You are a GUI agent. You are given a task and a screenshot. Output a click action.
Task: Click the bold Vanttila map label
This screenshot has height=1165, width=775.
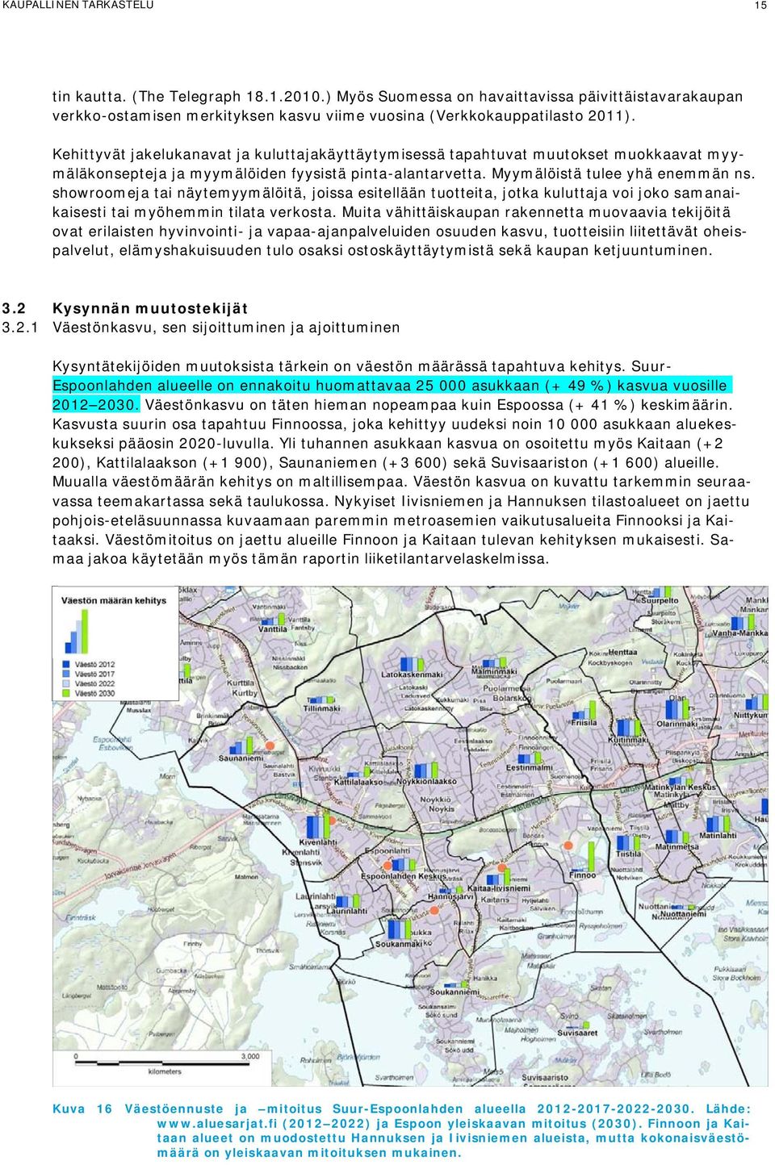pos(273,629)
